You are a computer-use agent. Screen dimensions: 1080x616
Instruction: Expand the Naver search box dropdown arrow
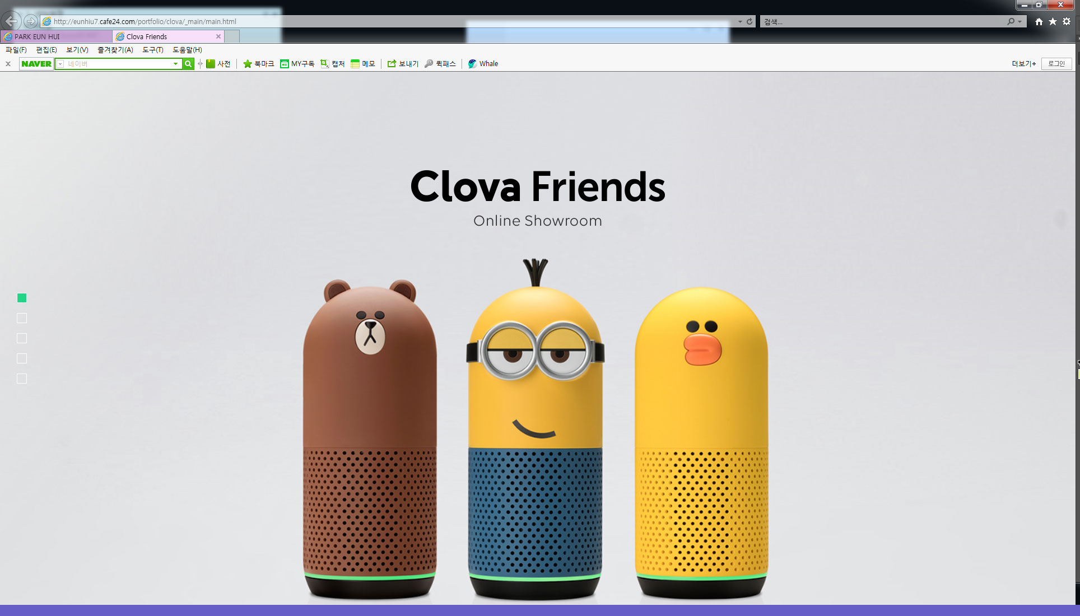pos(175,64)
